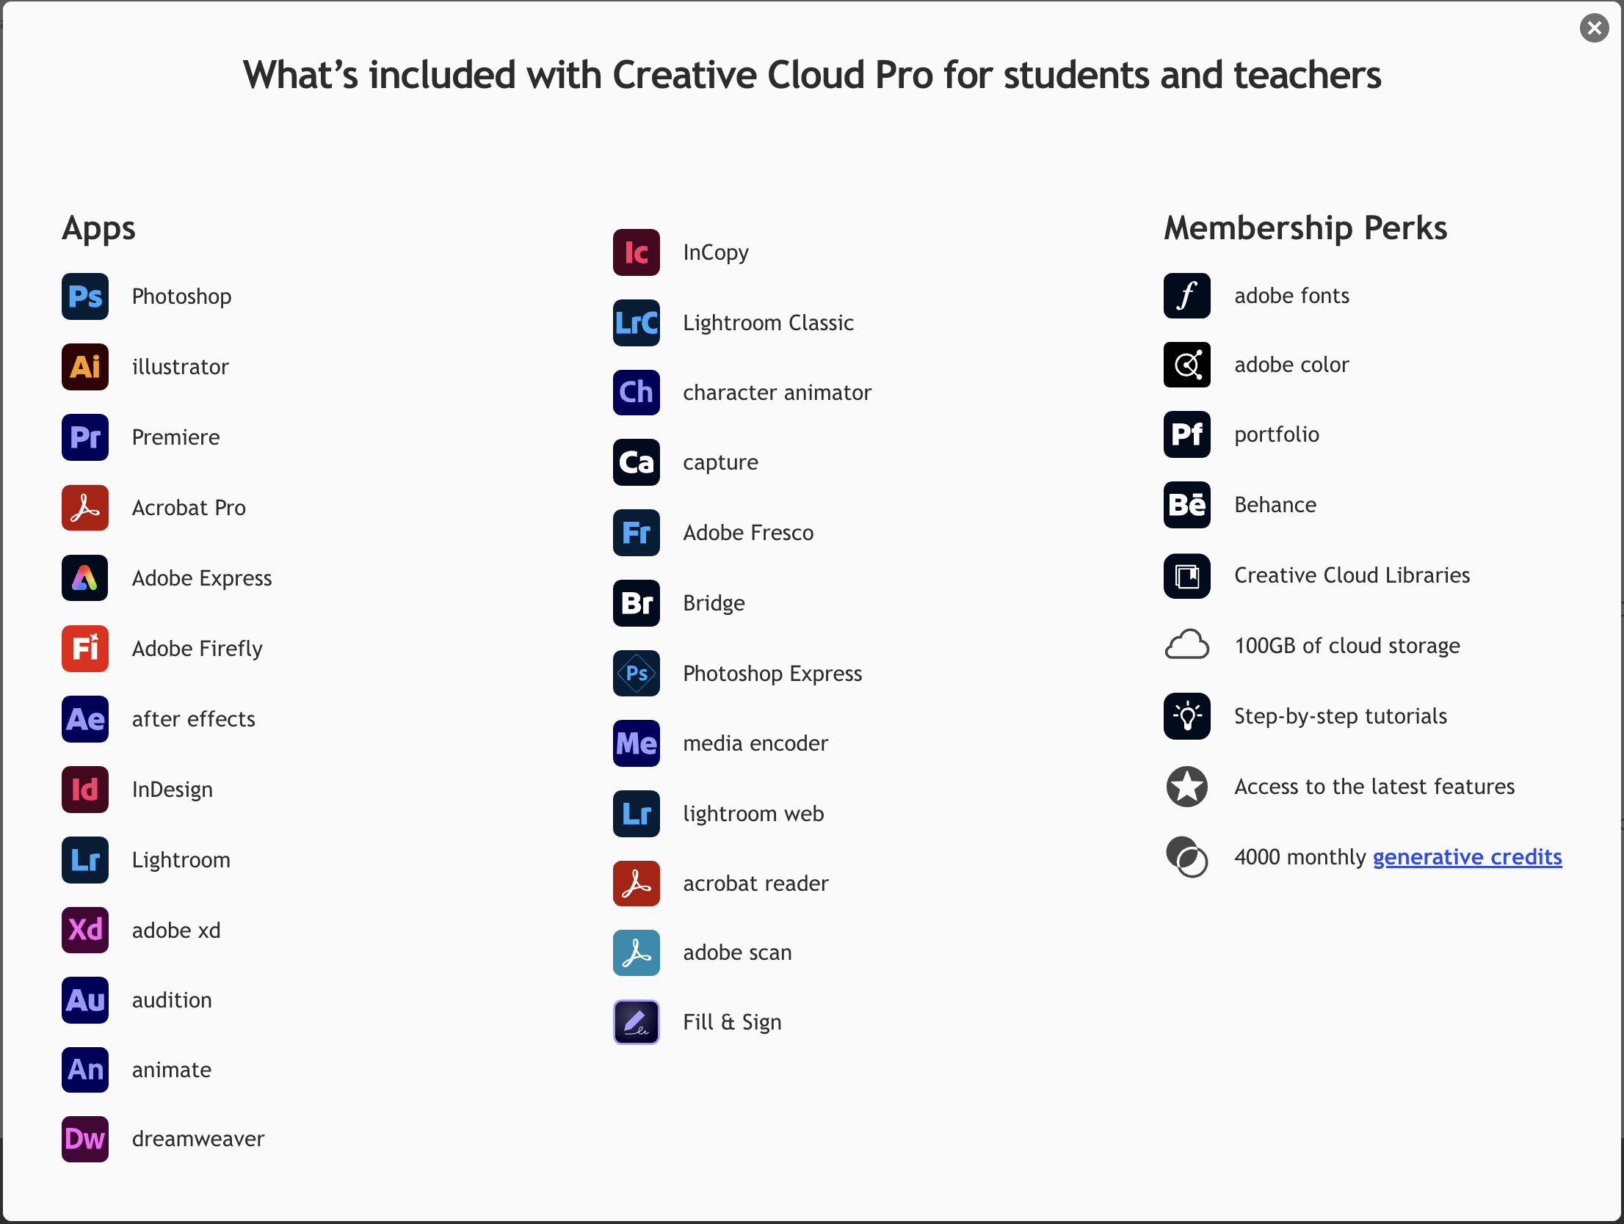Click the "Access to the latest features" text
The height and width of the screenshot is (1224, 1624).
point(1374,787)
